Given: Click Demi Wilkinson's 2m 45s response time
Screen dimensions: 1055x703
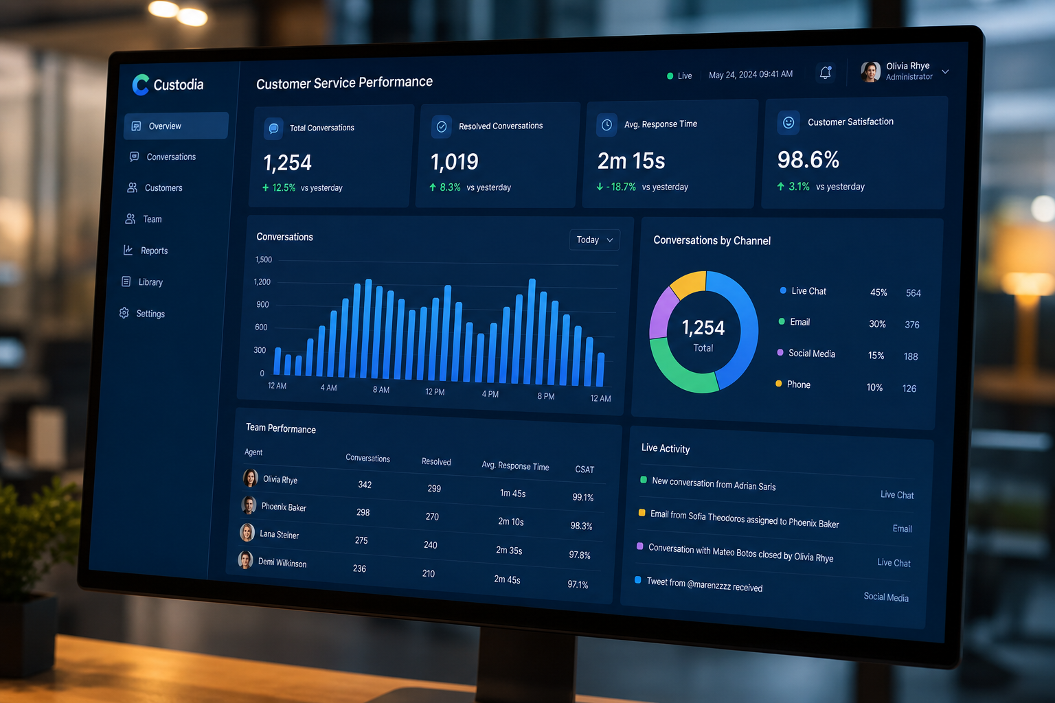Looking at the screenshot, I should tap(507, 579).
